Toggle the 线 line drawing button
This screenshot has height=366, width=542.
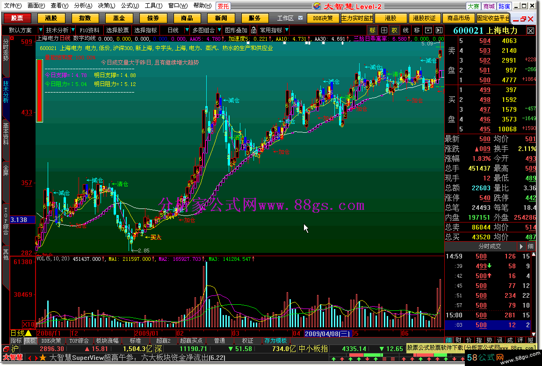pyautogui.click(x=406, y=30)
